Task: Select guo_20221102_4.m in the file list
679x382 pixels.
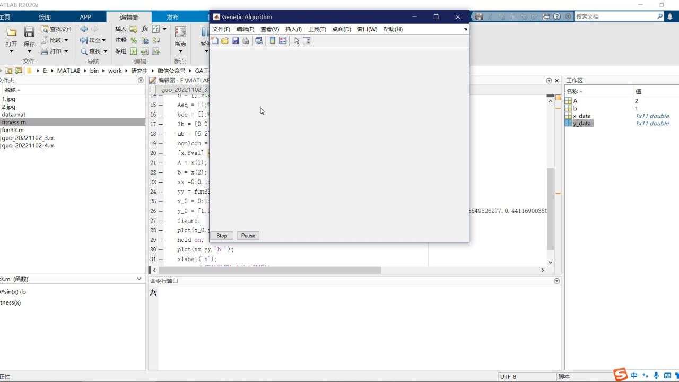Action: click(28, 145)
